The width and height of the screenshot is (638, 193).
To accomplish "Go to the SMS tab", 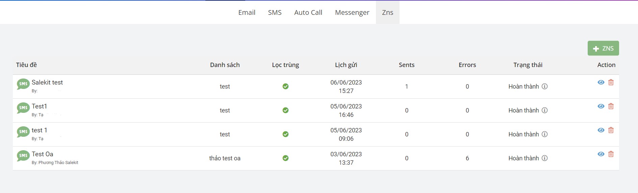I will (275, 12).
